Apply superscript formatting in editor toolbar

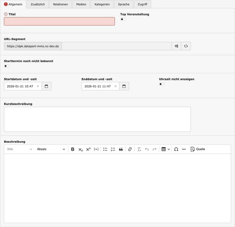[88, 149]
